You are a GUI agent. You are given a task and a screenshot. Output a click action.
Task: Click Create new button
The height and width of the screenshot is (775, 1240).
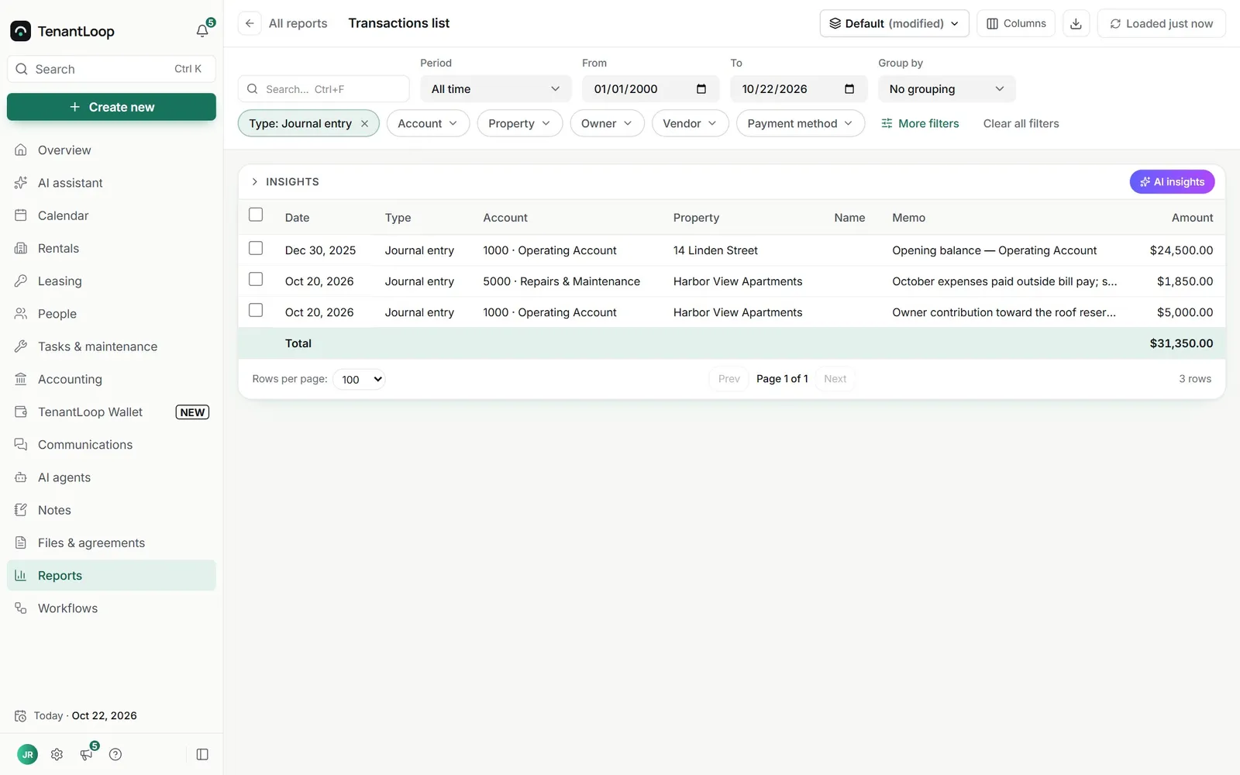pos(112,107)
